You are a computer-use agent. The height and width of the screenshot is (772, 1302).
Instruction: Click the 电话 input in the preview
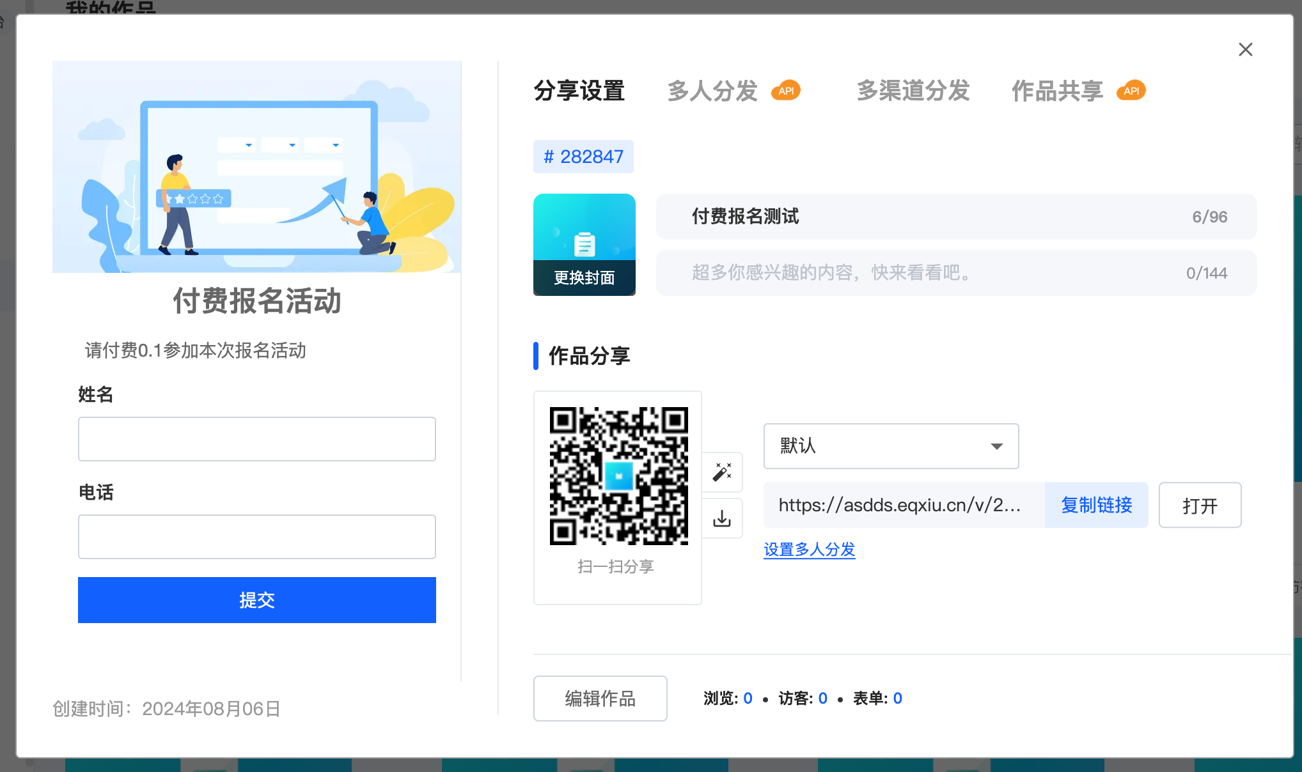click(x=257, y=537)
